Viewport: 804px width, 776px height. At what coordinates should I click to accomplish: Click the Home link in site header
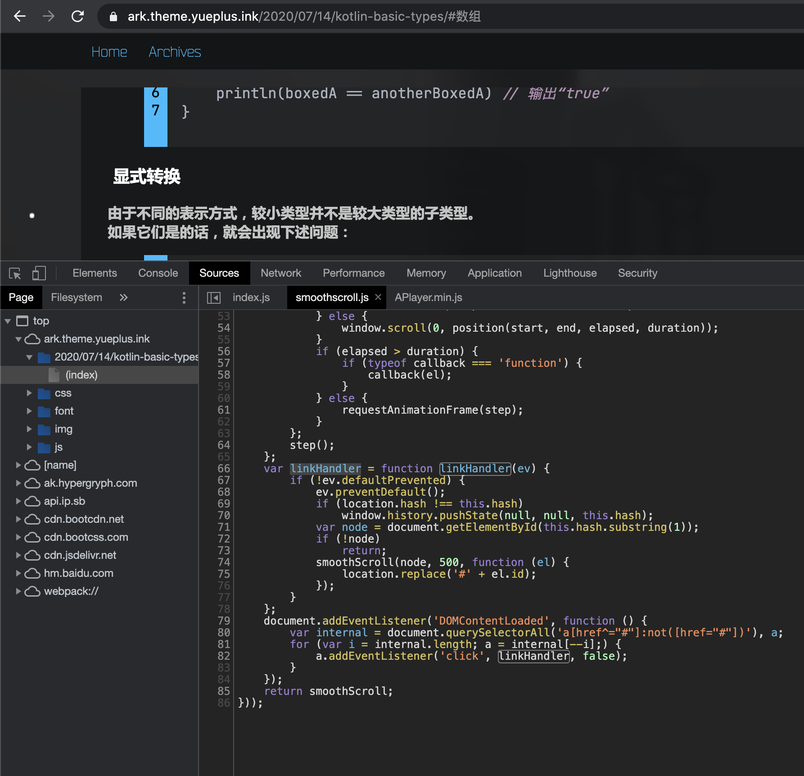tap(109, 52)
